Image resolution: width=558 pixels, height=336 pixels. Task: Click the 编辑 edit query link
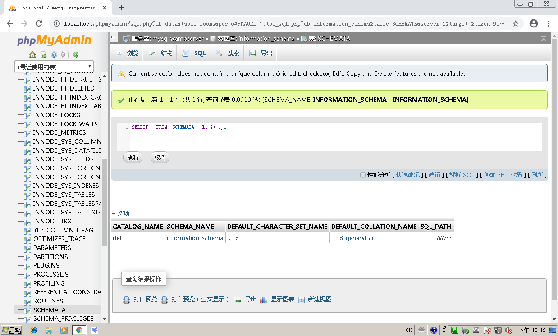(435, 175)
